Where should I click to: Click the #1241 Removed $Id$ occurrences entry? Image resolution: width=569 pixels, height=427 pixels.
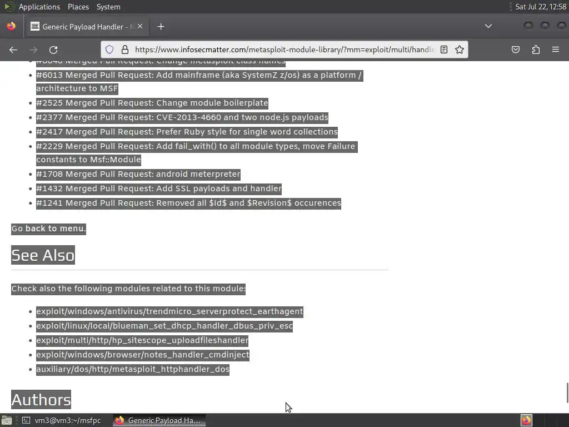(x=188, y=203)
